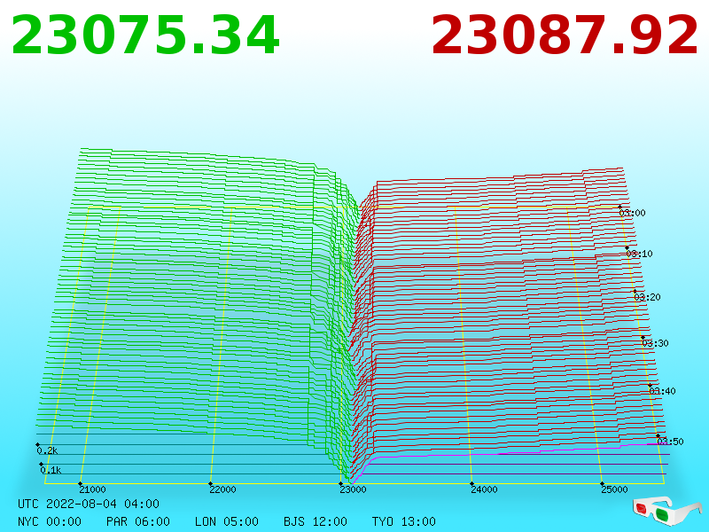This screenshot has width=709, height=532.
Task: Click the 21000 price axis label
Action: coord(92,489)
